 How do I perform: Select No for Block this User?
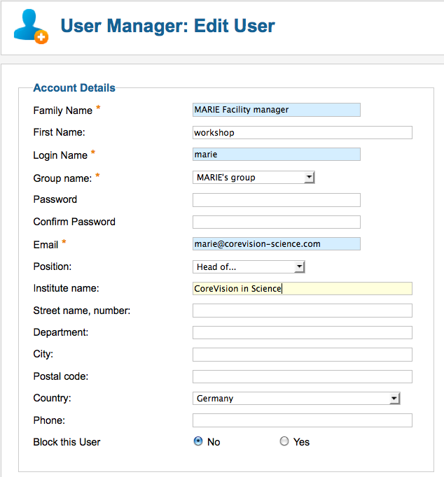(198, 441)
